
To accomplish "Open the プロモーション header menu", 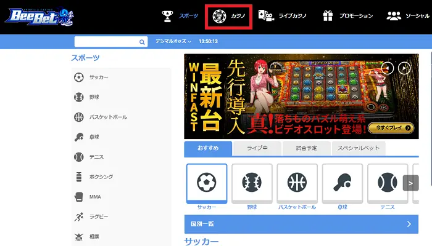I will coord(356,16).
